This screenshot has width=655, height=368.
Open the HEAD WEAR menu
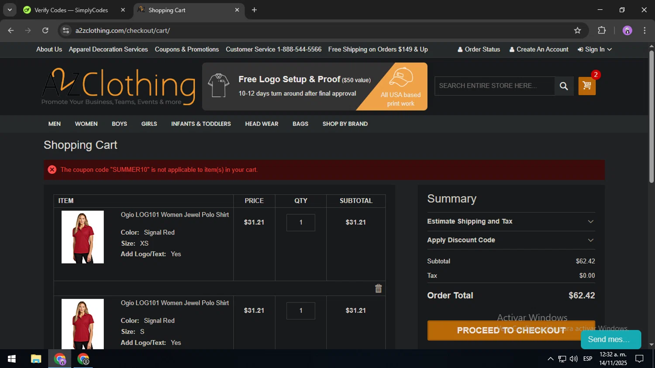262,124
